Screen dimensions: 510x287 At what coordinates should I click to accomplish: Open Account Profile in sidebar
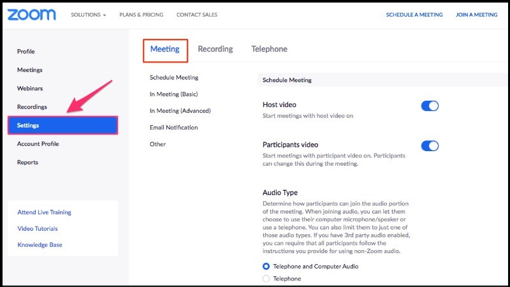pyautogui.click(x=38, y=144)
